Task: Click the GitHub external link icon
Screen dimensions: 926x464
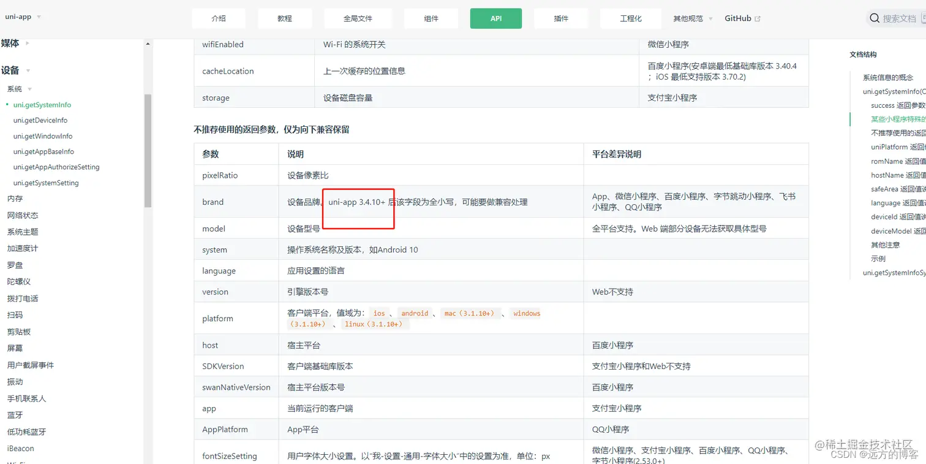Action: click(758, 18)
